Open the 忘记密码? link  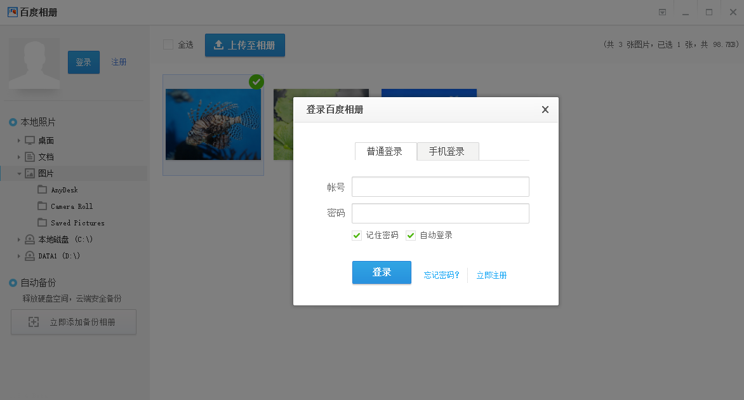point(441,275)
